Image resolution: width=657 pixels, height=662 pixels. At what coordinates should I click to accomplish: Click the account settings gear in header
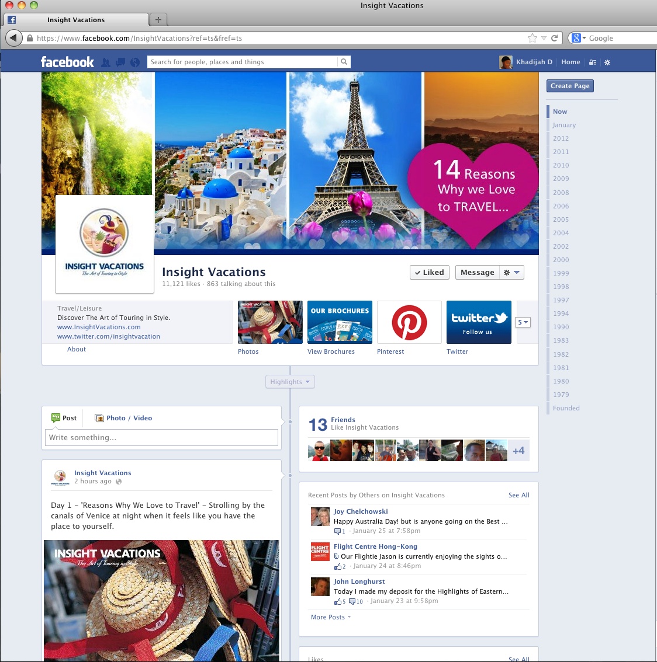coord(607,62)
